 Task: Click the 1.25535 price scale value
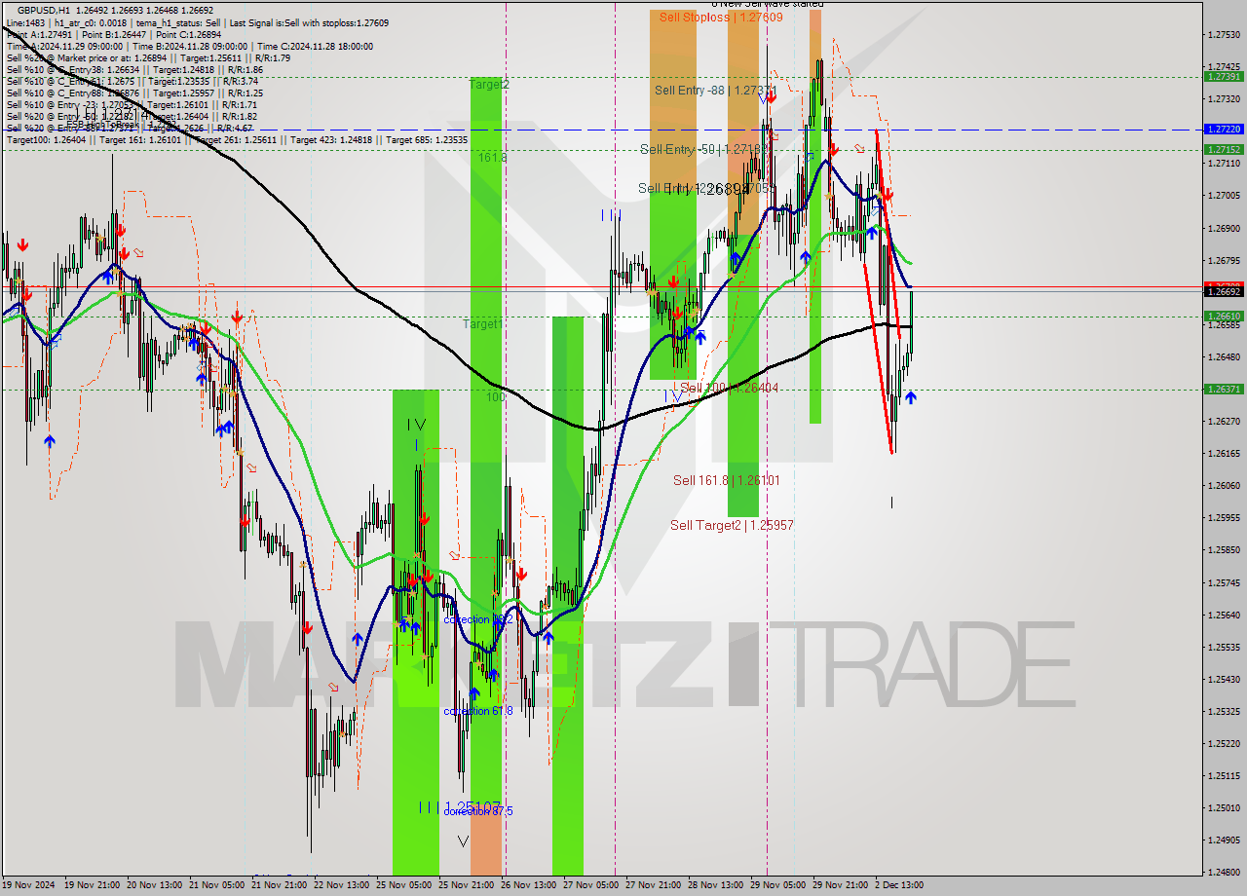tap(1223, 647)
